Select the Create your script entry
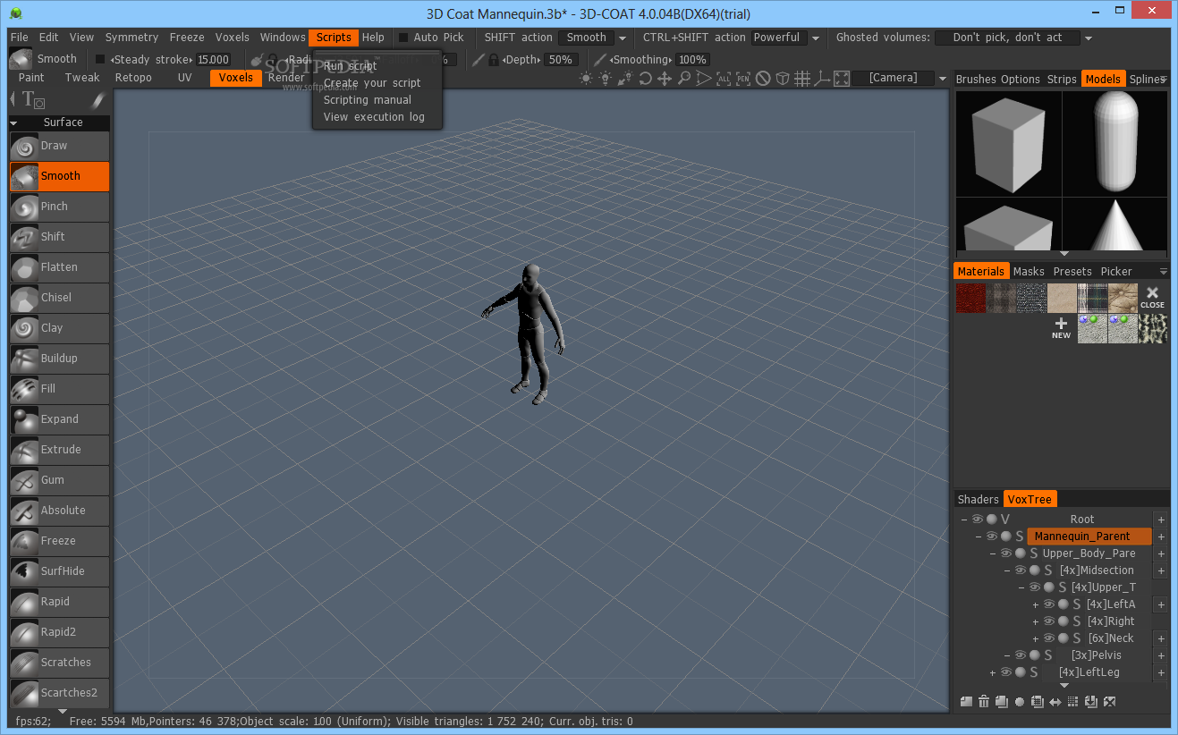 point(372,83)
